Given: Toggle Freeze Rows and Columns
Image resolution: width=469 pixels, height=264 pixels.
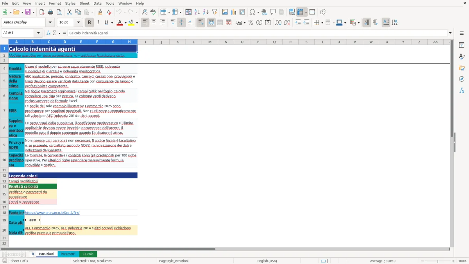Looking at the screenshot, I should (300, 12).
